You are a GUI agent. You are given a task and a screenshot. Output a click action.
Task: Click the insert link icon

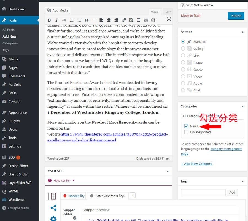coord(124,20)
